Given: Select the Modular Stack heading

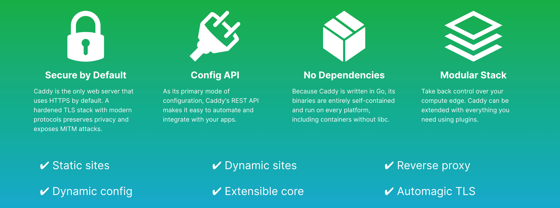Looking at the screenshot, I should tap(473, 75).
